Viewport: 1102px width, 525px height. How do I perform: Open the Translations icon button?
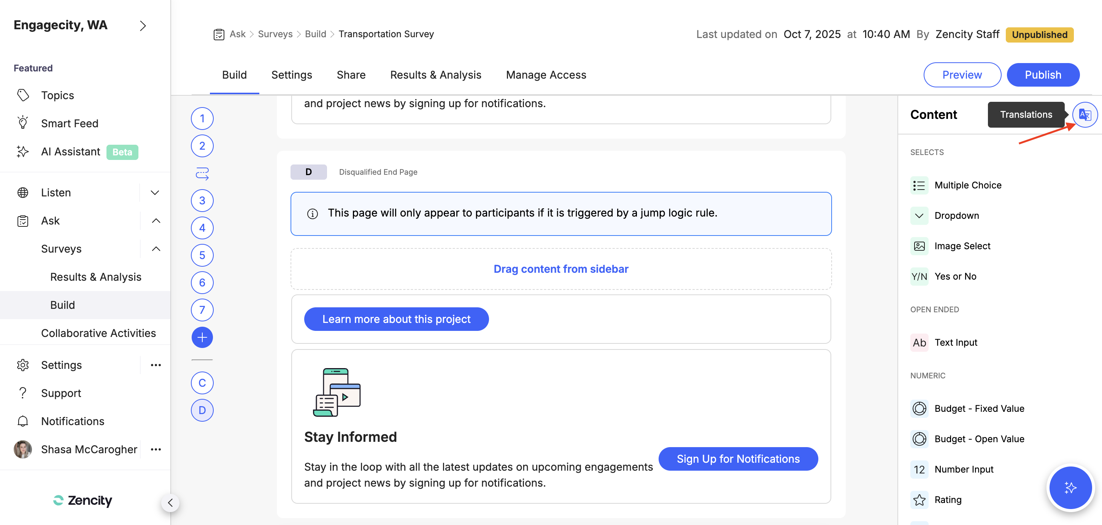(1085, 115)
